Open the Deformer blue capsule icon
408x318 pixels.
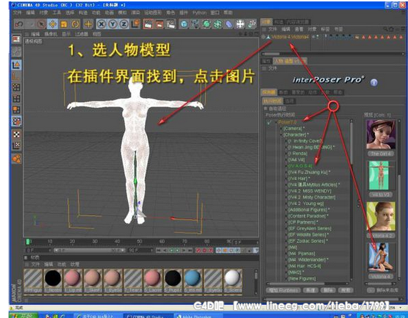pos(229,24)
